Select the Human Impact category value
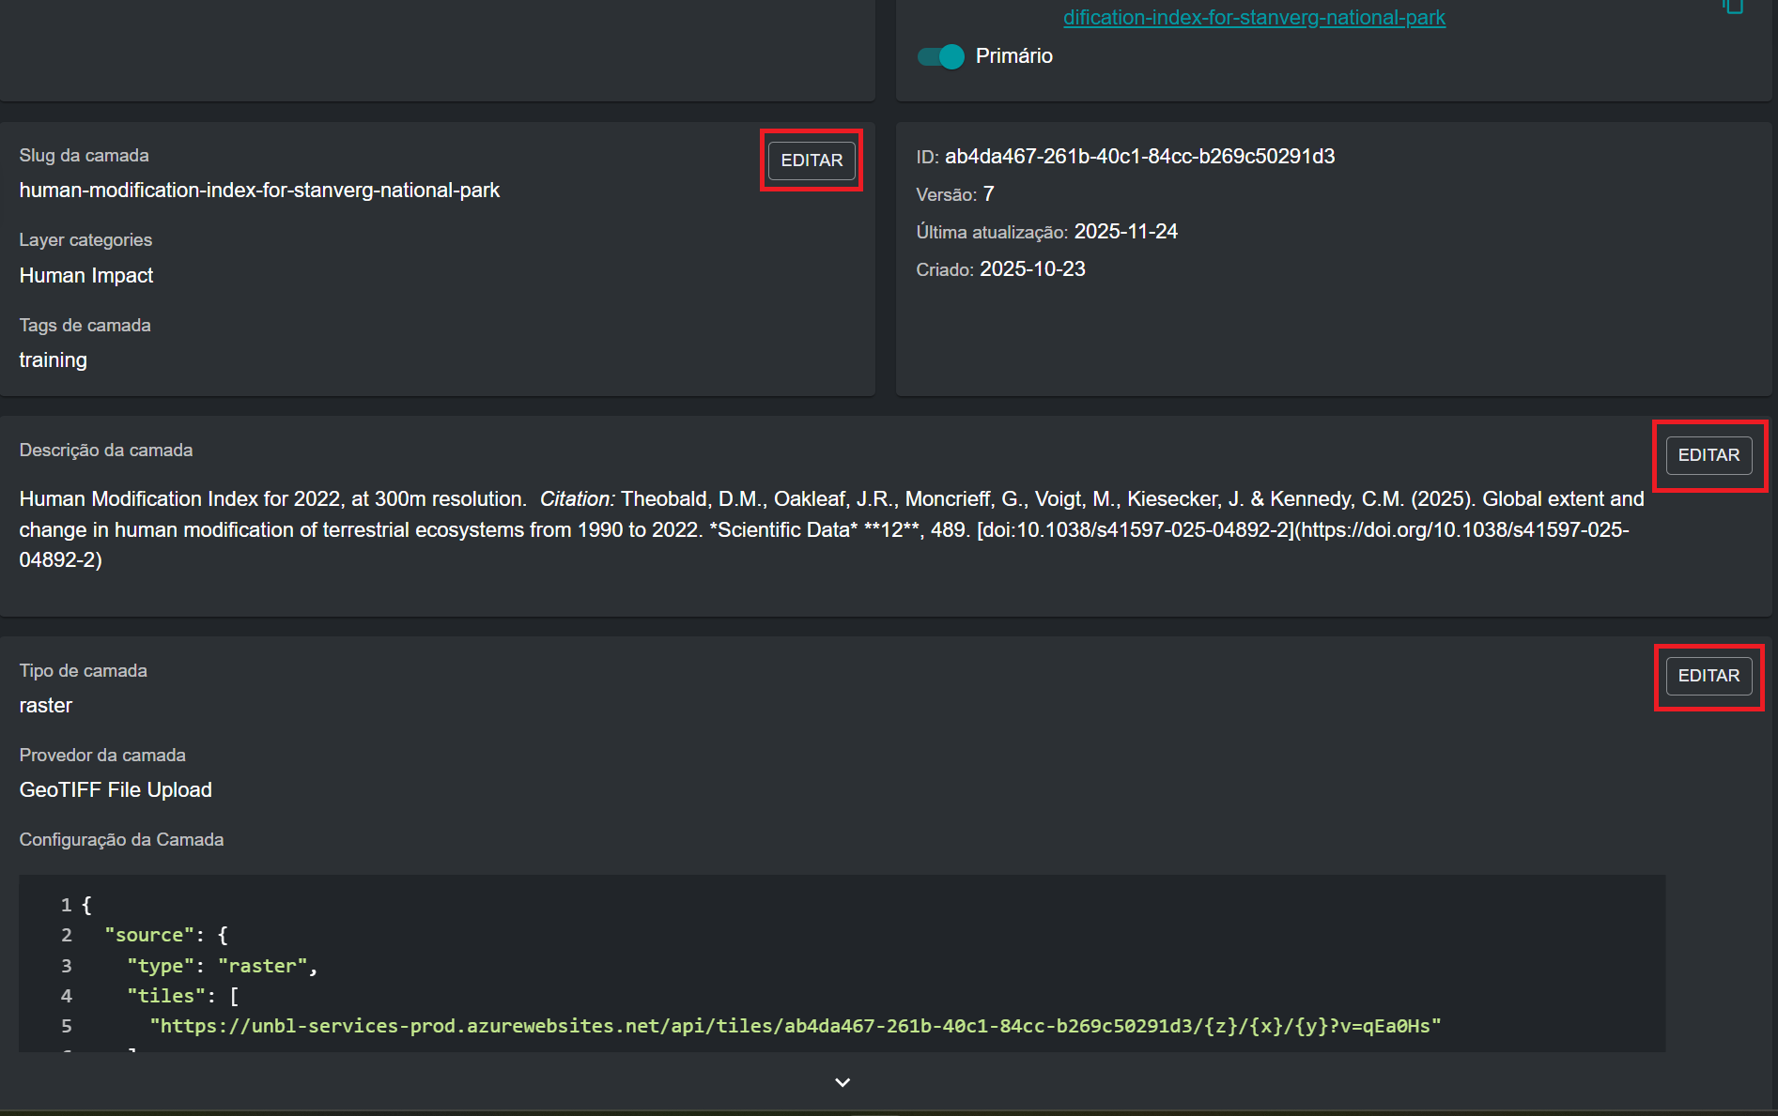Viewport: 1778px width, 1116px height. (x=86, y=276)
